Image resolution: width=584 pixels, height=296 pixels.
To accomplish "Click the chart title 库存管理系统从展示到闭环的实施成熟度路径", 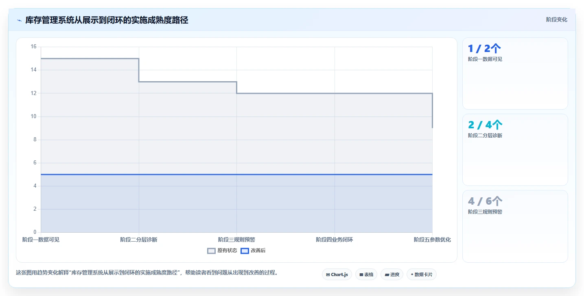I will point(107,20).
